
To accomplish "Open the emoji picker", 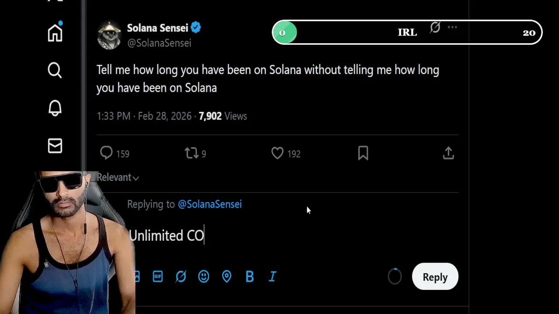I will pyautogui.click(x=204, y=276).
